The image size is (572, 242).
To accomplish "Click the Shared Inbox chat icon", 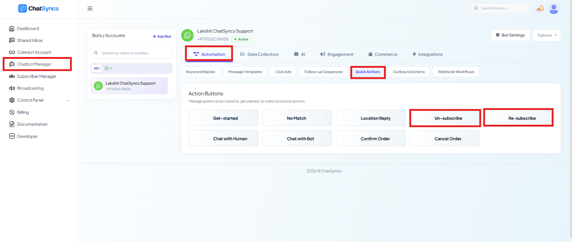I will pyautogui.click(x=12, y=41).
